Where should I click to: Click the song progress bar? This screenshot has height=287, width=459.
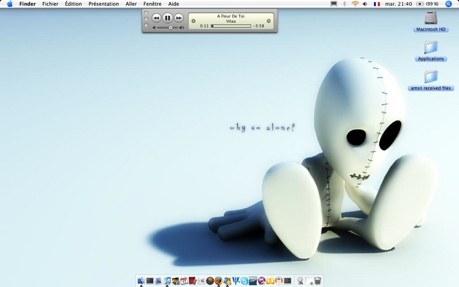click(231, 26)
